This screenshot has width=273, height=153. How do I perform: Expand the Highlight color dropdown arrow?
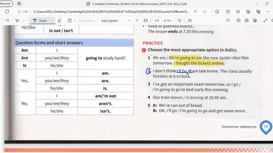tap(23, 21)
